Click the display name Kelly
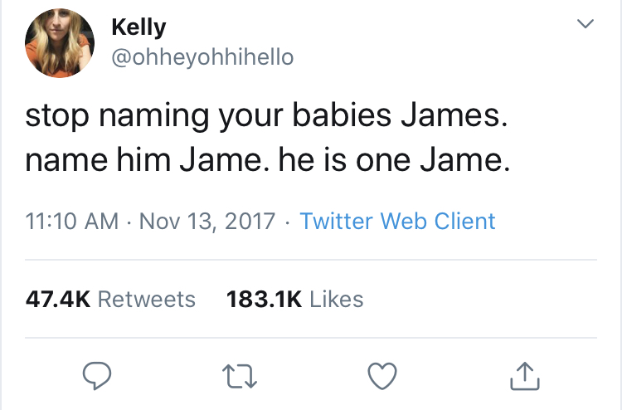622x410 pixels. point(138,27)
